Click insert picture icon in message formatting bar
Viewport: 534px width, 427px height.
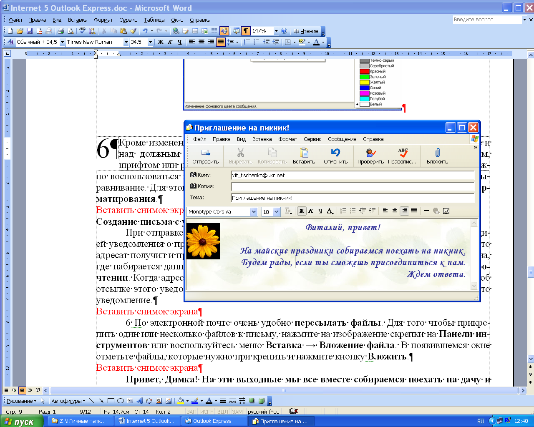click(446, 211)
